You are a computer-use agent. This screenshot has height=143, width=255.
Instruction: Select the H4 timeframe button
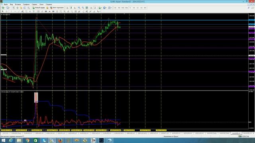134,8
